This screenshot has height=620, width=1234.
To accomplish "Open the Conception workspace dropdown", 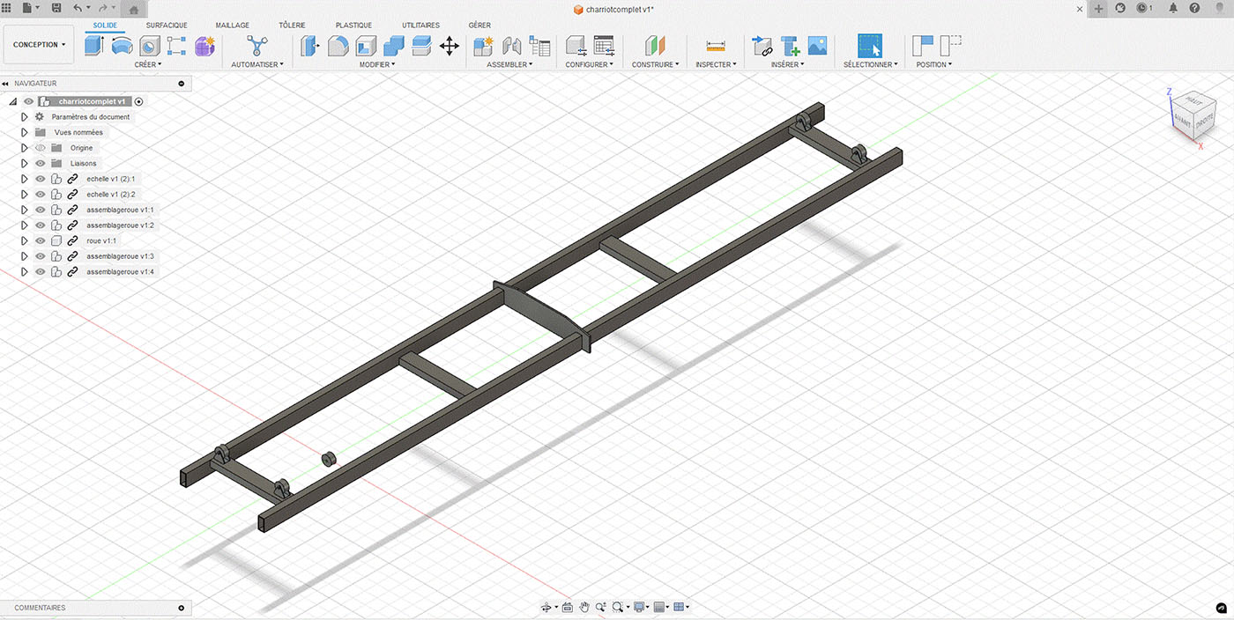I will tap(39, 45).
